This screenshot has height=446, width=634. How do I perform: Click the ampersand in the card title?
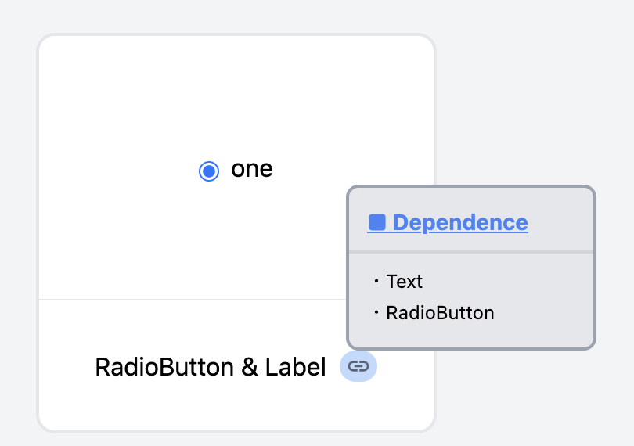250,367
